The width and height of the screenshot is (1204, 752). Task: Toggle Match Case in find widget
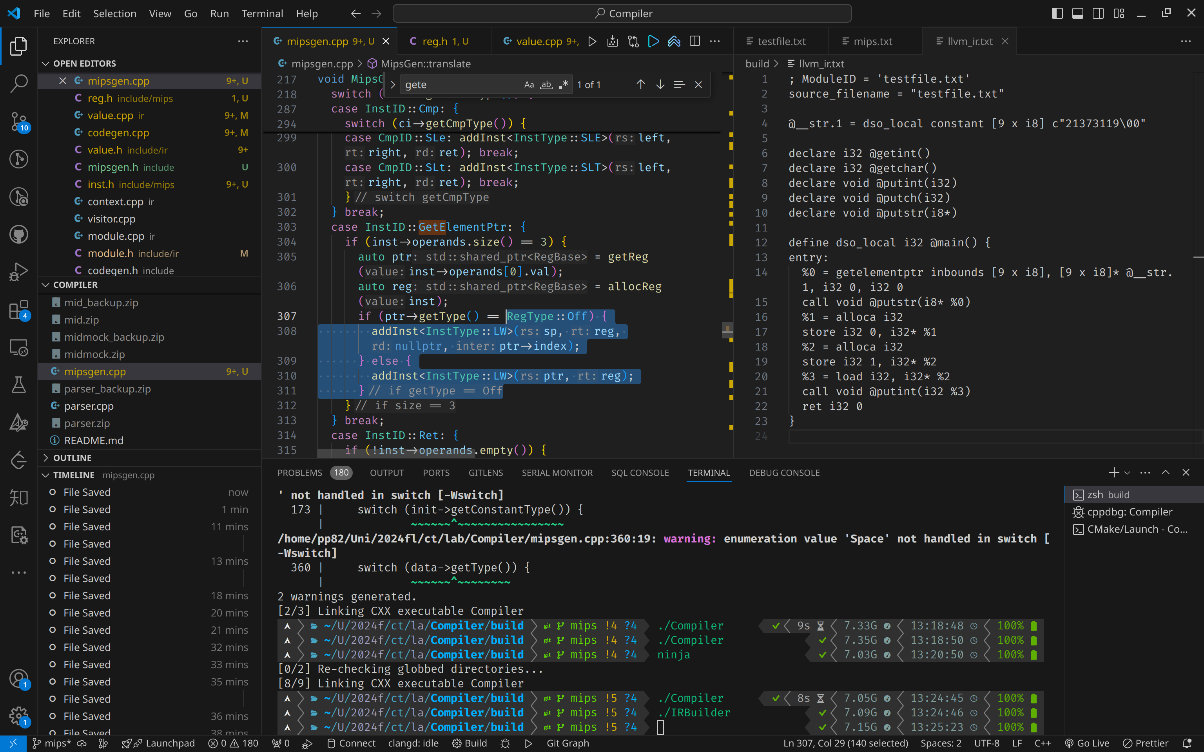click(529, 85)
